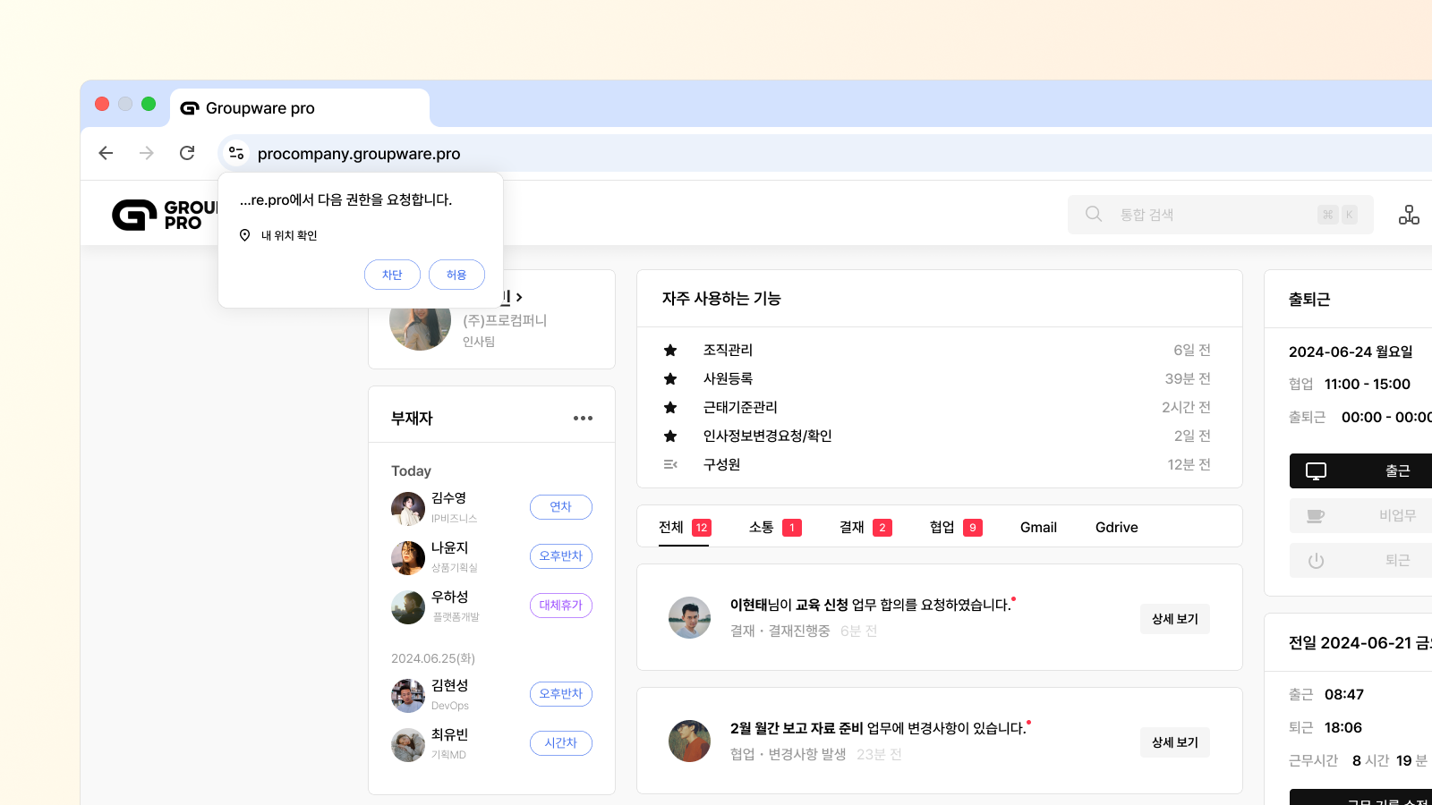The width and height of the screenshot is (1432, 805).
Task: Select the Gdrive tab
Action: coord(1117,527)
